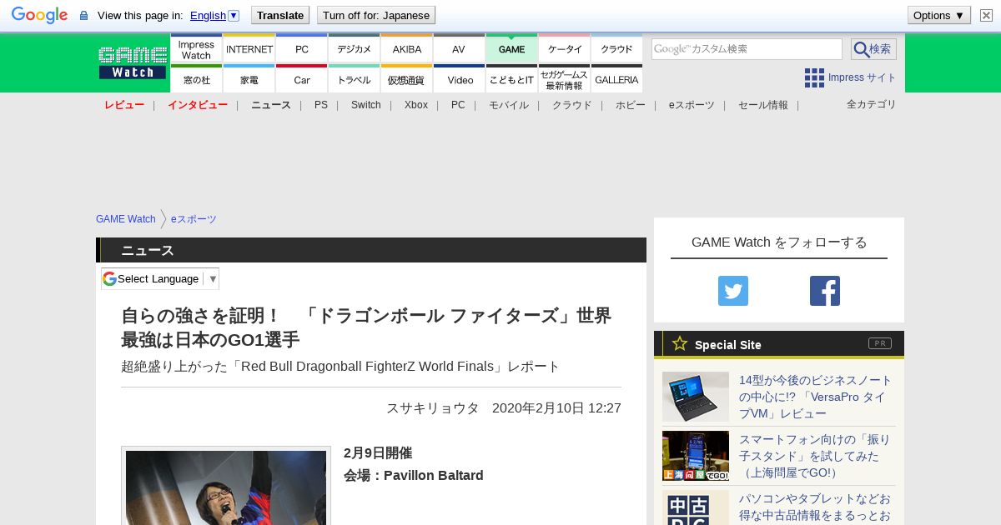
Task: Open the クラウド category in subnav
Action: click(x=572, y=105)
